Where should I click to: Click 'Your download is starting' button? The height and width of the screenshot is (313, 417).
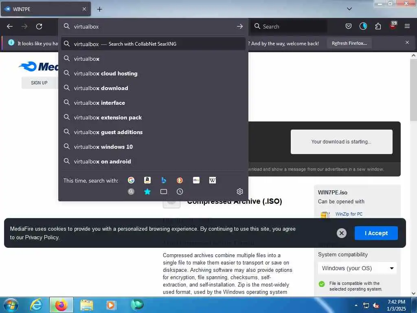(342, 141)
